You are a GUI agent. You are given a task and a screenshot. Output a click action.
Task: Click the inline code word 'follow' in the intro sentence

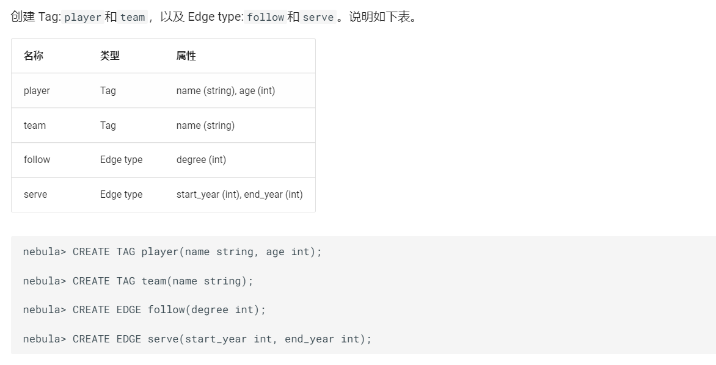coord(265,17)
